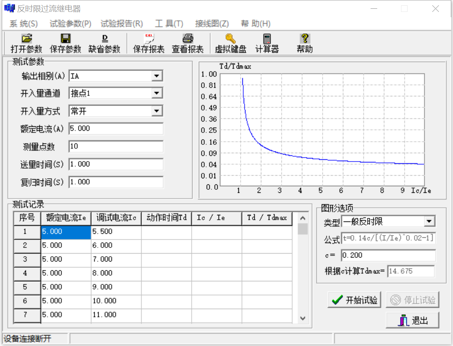
Task: Open the 开入量通道 dropdown list
Action: 157,93
